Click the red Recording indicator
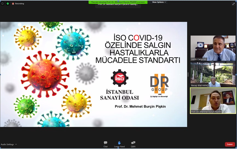Viewport: 237px width, 149px height. click(18, 4)
